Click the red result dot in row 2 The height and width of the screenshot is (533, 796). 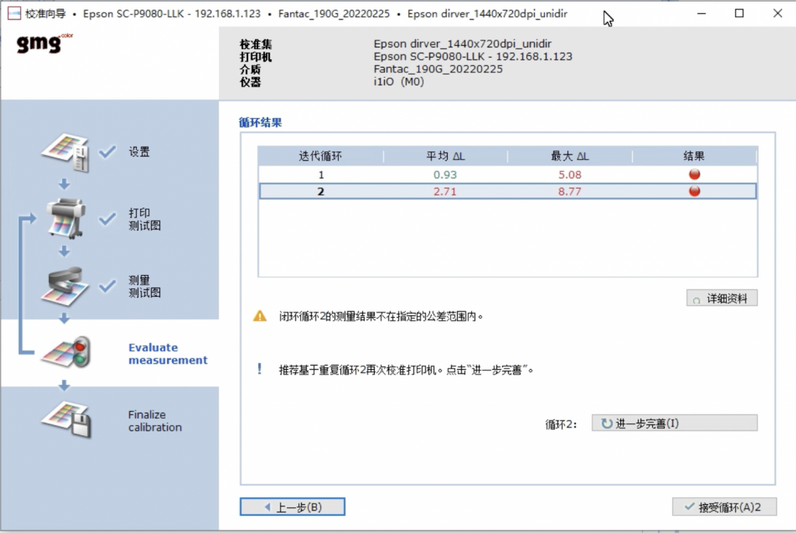694,191
